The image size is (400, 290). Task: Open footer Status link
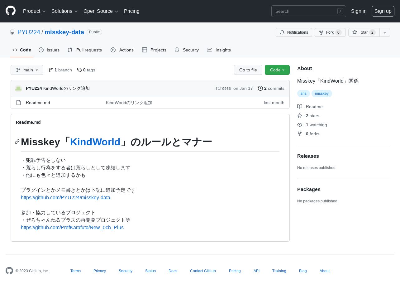[x=150, y=271]
